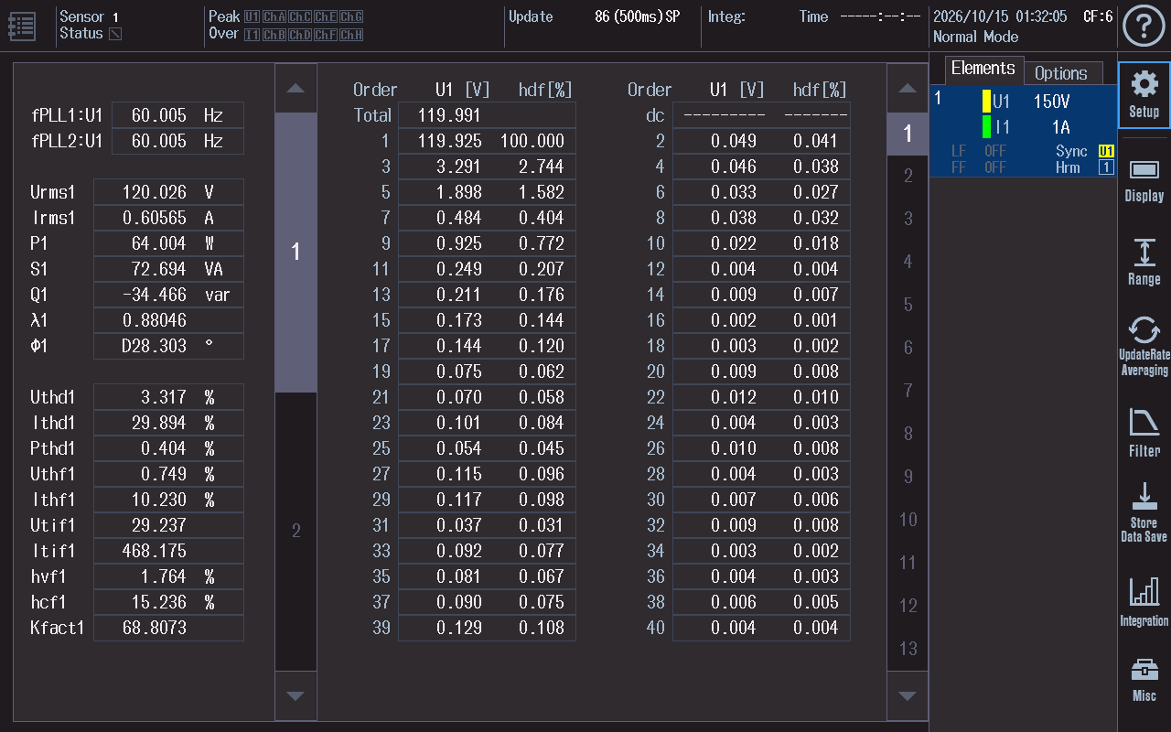Click the highlighted page 1 block of measurement list

(295, 253)
